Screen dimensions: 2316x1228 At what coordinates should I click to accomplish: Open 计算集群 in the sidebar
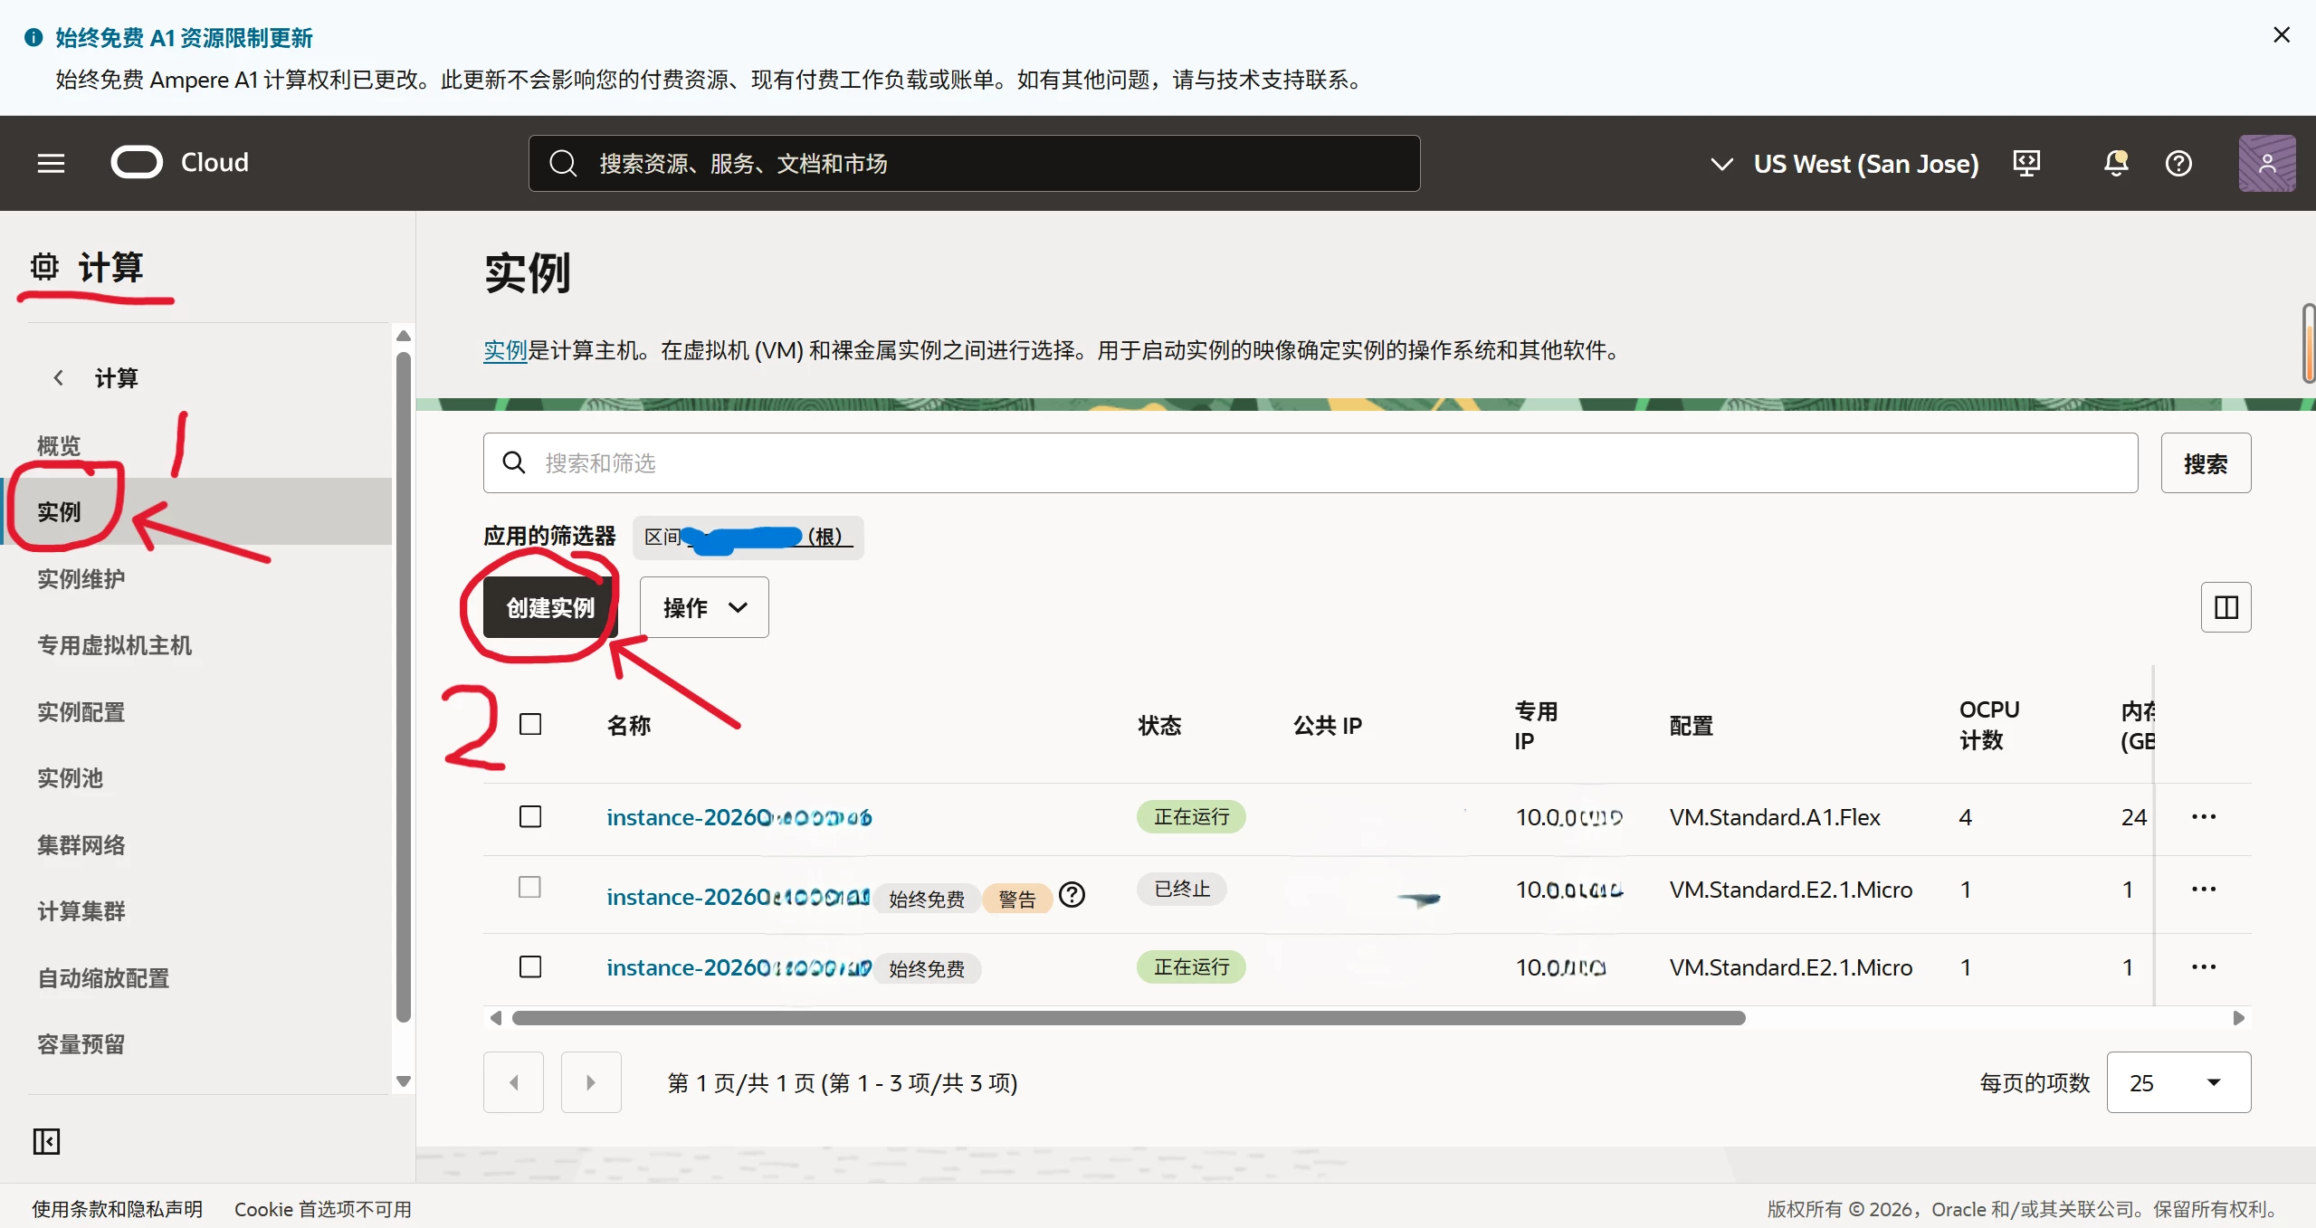point(81,911)
